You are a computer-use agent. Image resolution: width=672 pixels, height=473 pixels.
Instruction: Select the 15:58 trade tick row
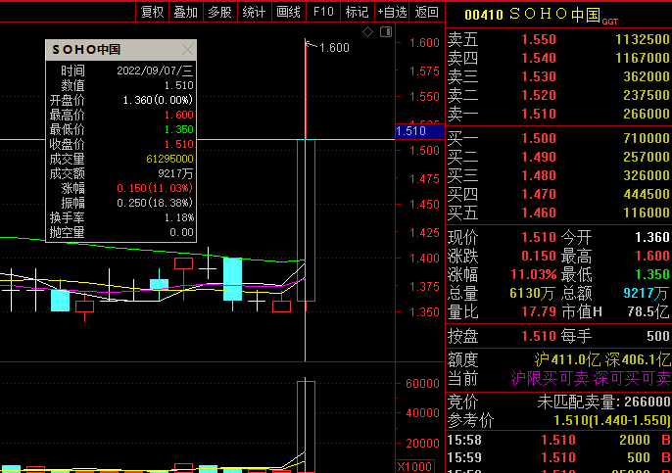click(558, 440)
